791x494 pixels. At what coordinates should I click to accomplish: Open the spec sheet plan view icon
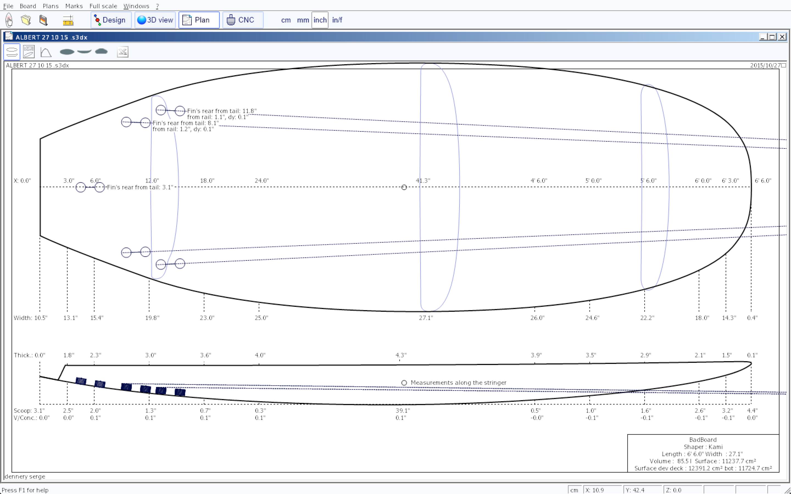[29, 52]
